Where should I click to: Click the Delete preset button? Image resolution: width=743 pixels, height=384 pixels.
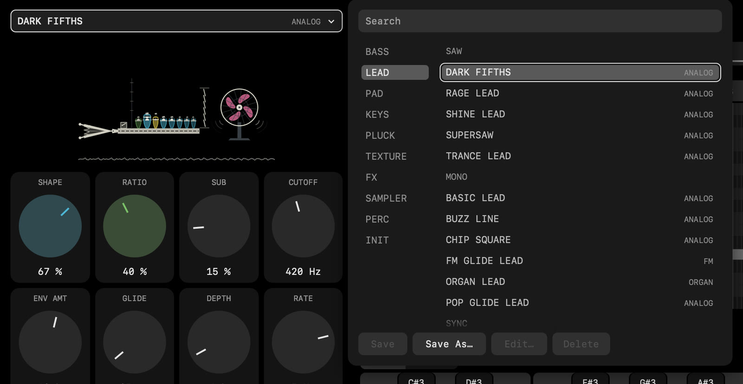click(581, 344)
